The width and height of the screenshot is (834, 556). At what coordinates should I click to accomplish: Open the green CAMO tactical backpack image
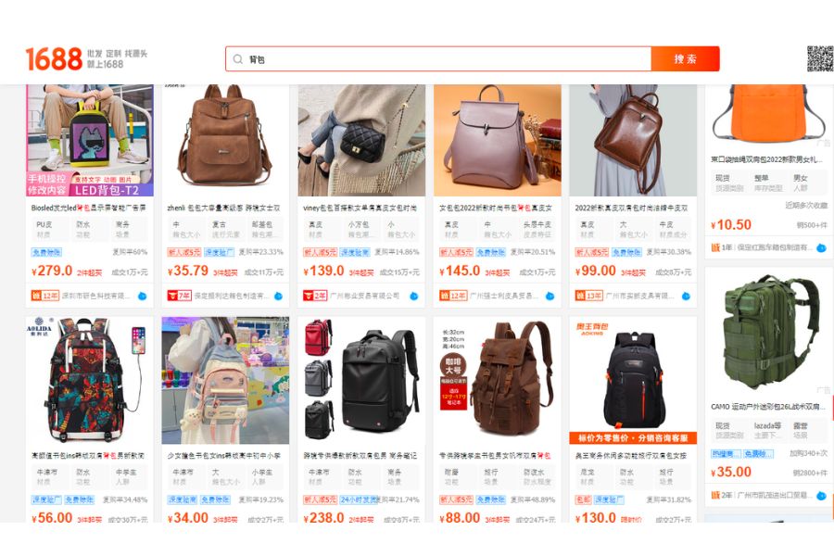[768, 332]
